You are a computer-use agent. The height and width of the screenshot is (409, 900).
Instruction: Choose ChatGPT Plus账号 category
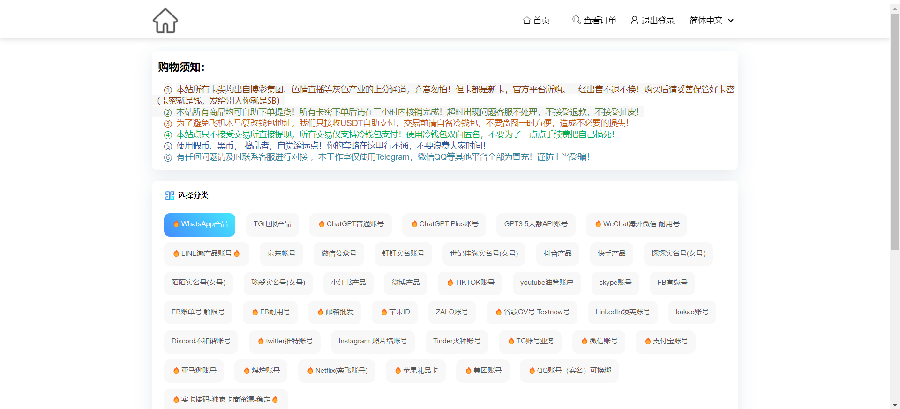[x=444, y=224]
